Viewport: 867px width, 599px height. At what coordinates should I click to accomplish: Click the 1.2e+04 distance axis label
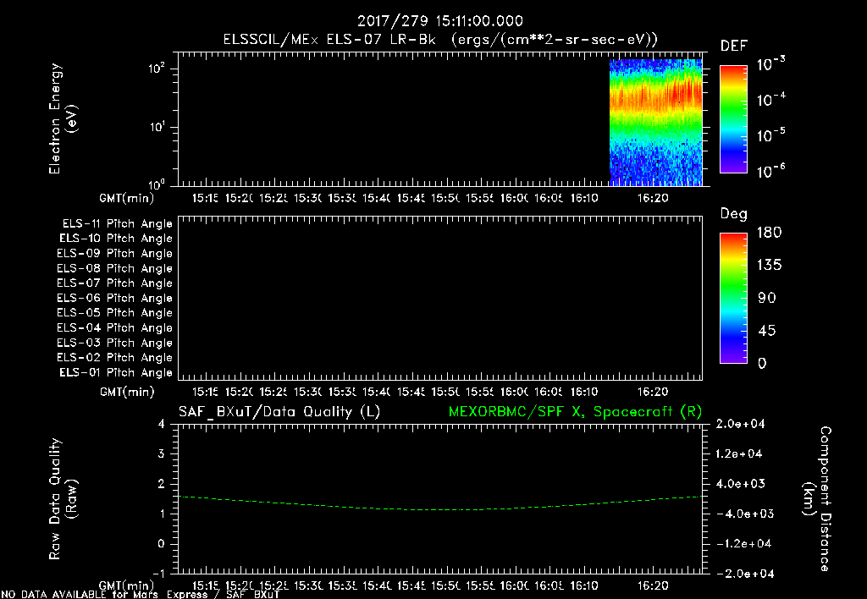click(739, 453)
